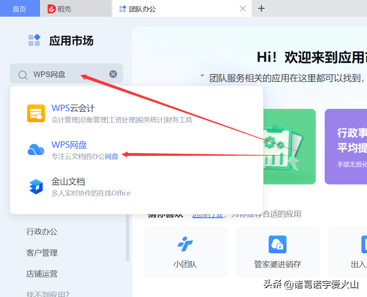The height and width of the screenshot is (297, 367).
Task: Focus the WPS网盘 search field
Action: [x=66, y=73]
